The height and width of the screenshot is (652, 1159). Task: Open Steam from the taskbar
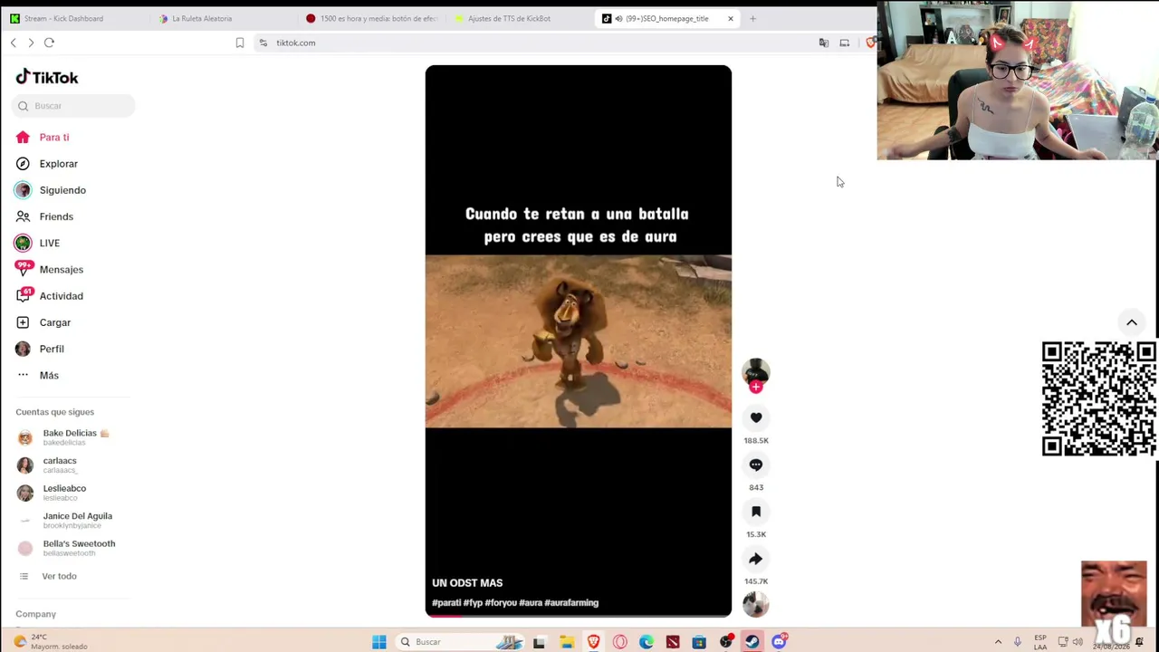(x=752, y=642)
